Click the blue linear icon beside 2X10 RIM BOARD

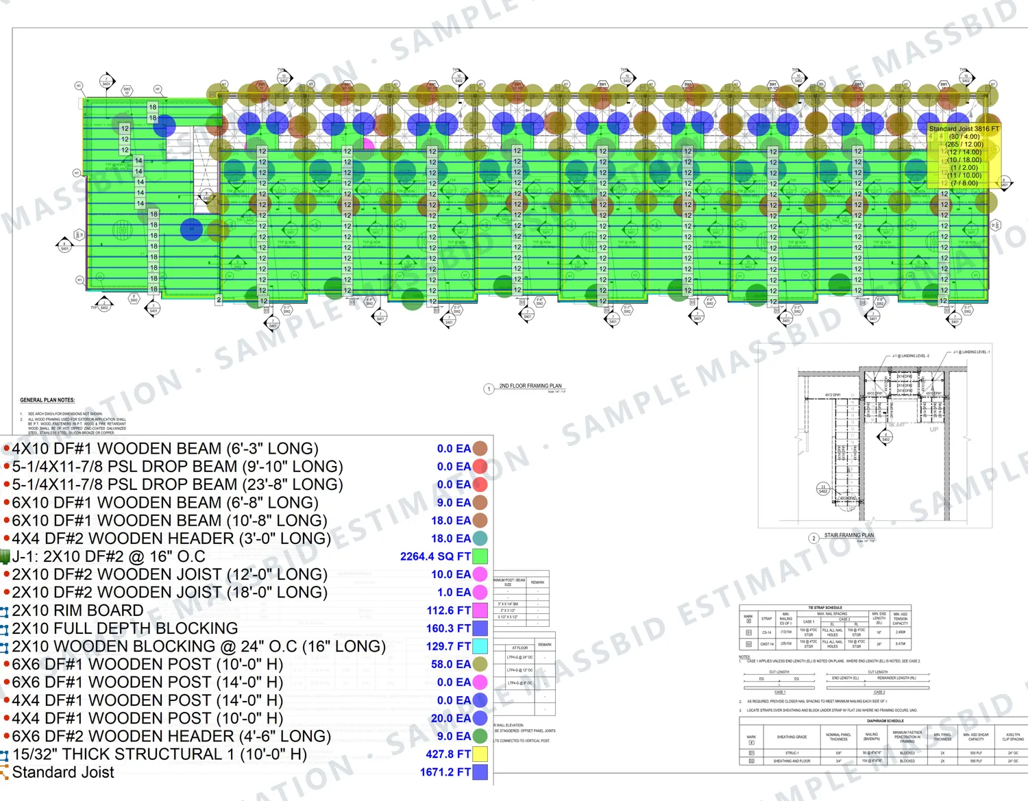[4, 611]
